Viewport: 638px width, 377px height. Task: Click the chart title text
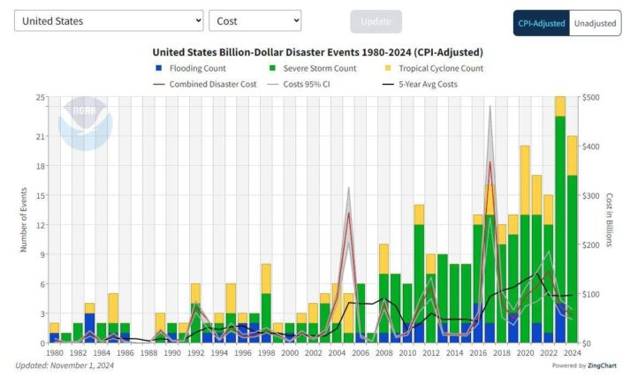click(x=318, y=52)
